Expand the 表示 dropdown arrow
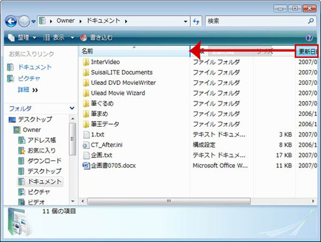Screen dimensions: 321x242 coord(73,38)
